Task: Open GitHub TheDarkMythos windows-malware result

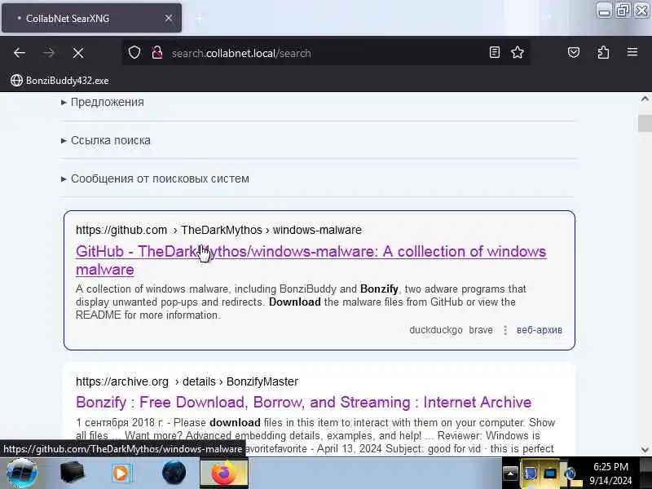Action: [311, 260]
